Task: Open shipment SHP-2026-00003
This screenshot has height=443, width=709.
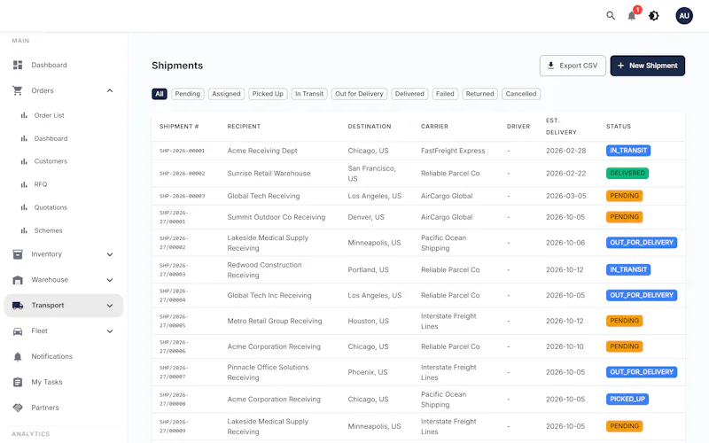Action: (x=183, y=196)
